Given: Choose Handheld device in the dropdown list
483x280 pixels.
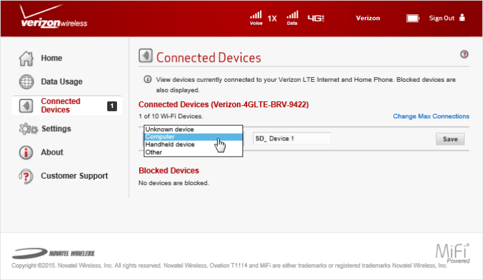Looking at the screenshot, I should coord(193,144).
